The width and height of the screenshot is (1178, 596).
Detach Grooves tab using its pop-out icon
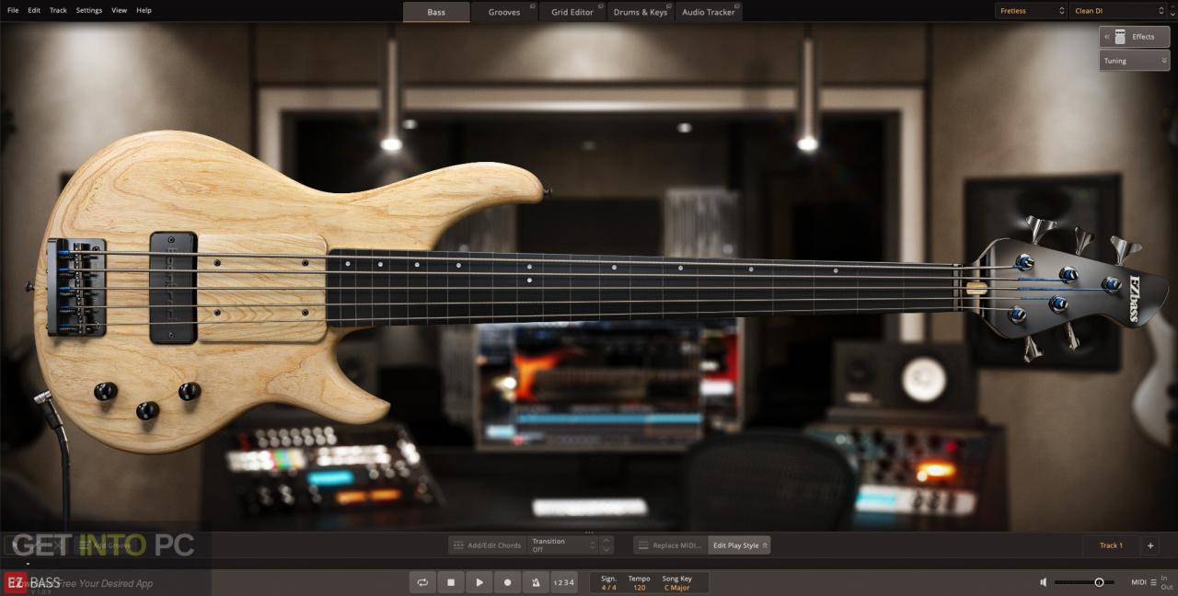[533, 6]
